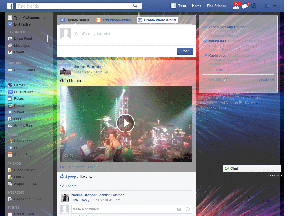Open Vancouver City Council trending topic
The height and width of the screenshot is (216, 288).
click(227, 27)
